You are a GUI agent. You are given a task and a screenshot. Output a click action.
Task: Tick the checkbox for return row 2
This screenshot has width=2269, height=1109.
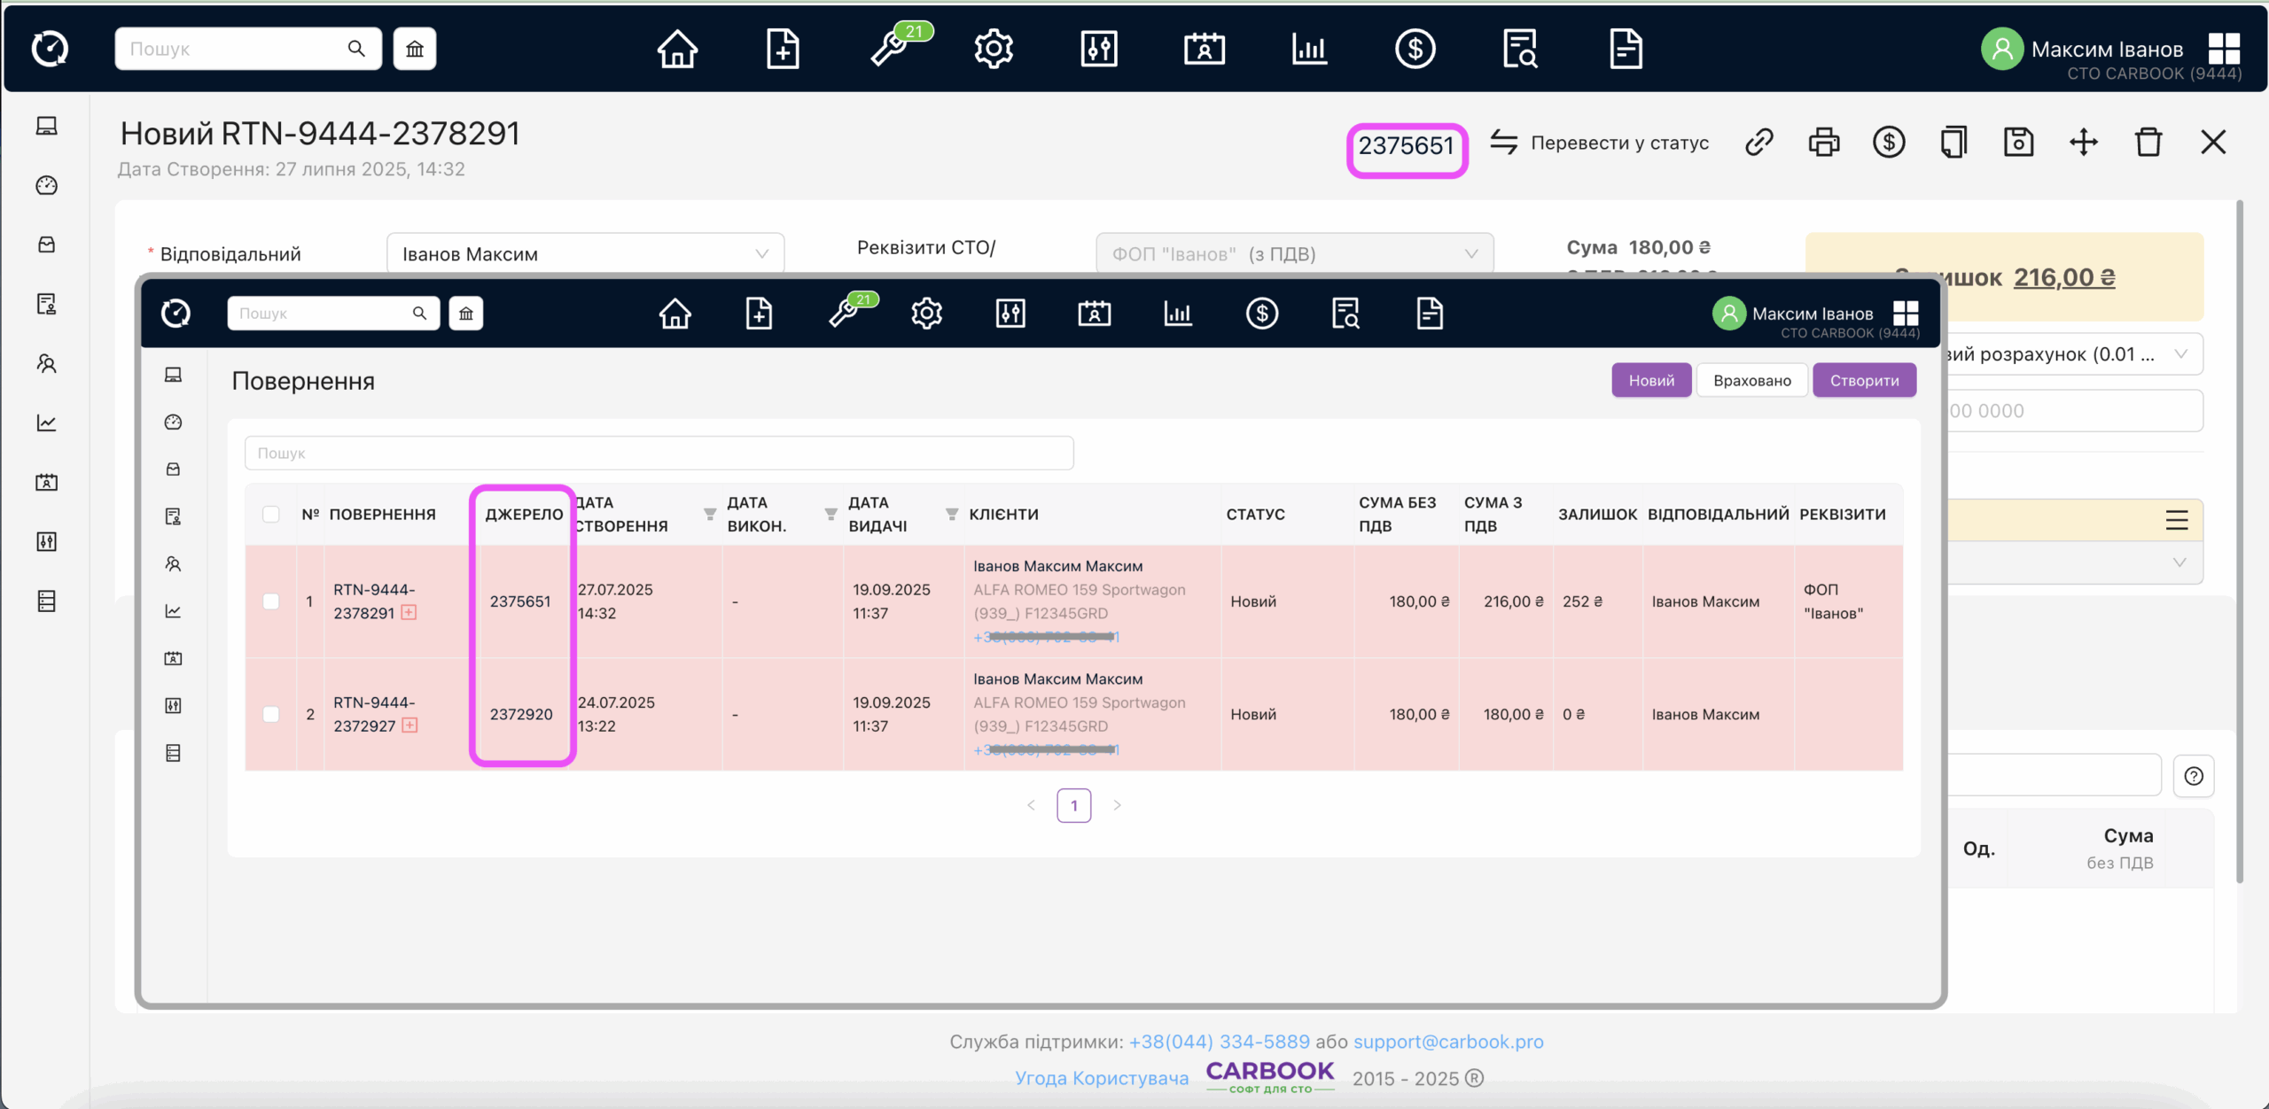pyautogui.click(x=271, y=714)
